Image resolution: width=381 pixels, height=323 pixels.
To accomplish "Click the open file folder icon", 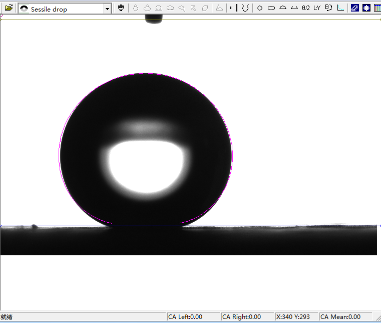I will point(9,8).
